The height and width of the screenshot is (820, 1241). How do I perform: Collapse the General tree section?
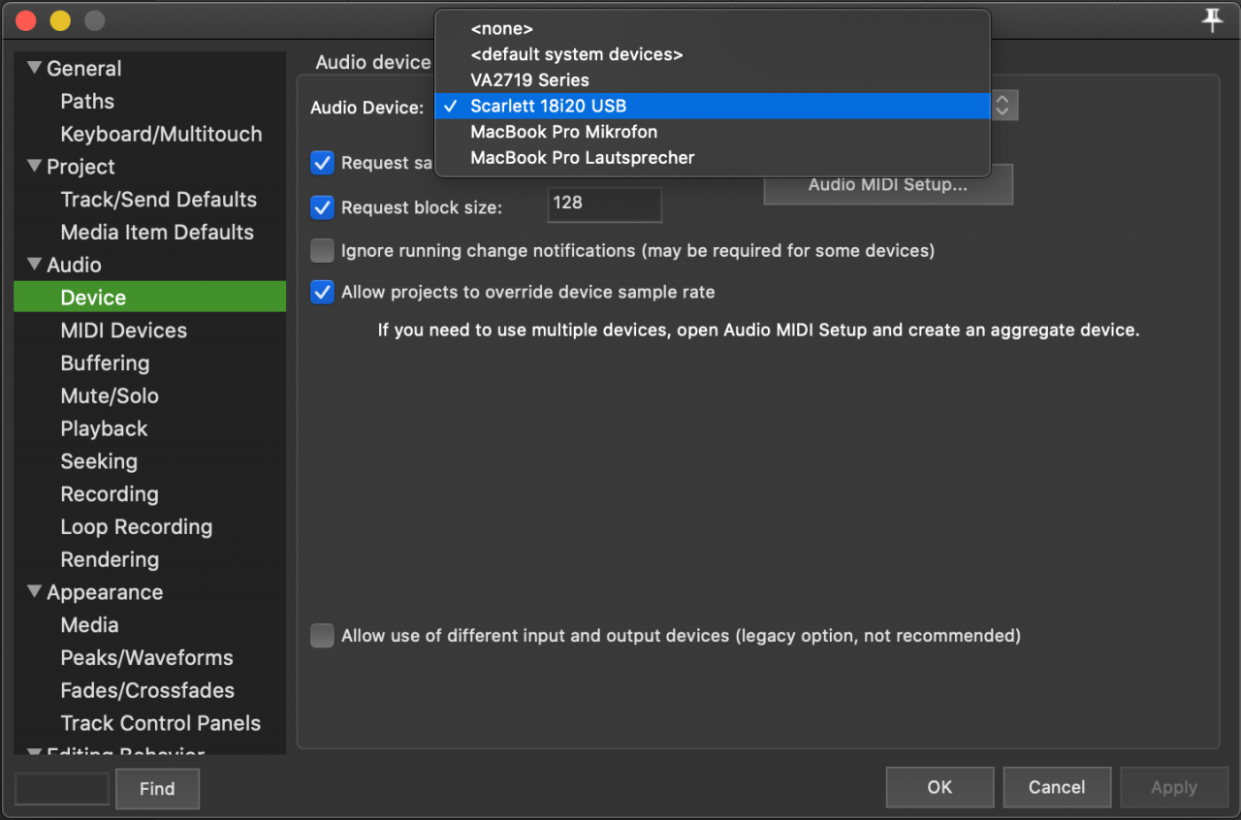[x=35, y=68]
